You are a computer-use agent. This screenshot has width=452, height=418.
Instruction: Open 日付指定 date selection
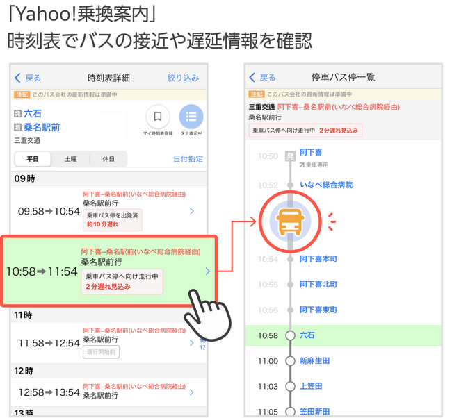[x=188, y=159]
